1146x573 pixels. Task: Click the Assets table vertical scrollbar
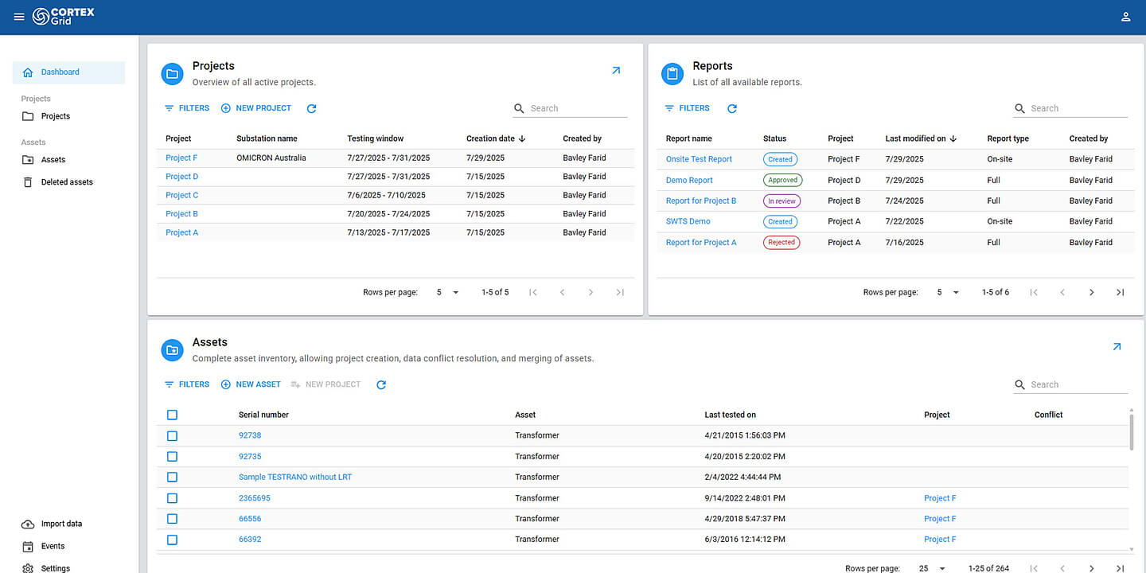pos(1132,434)
